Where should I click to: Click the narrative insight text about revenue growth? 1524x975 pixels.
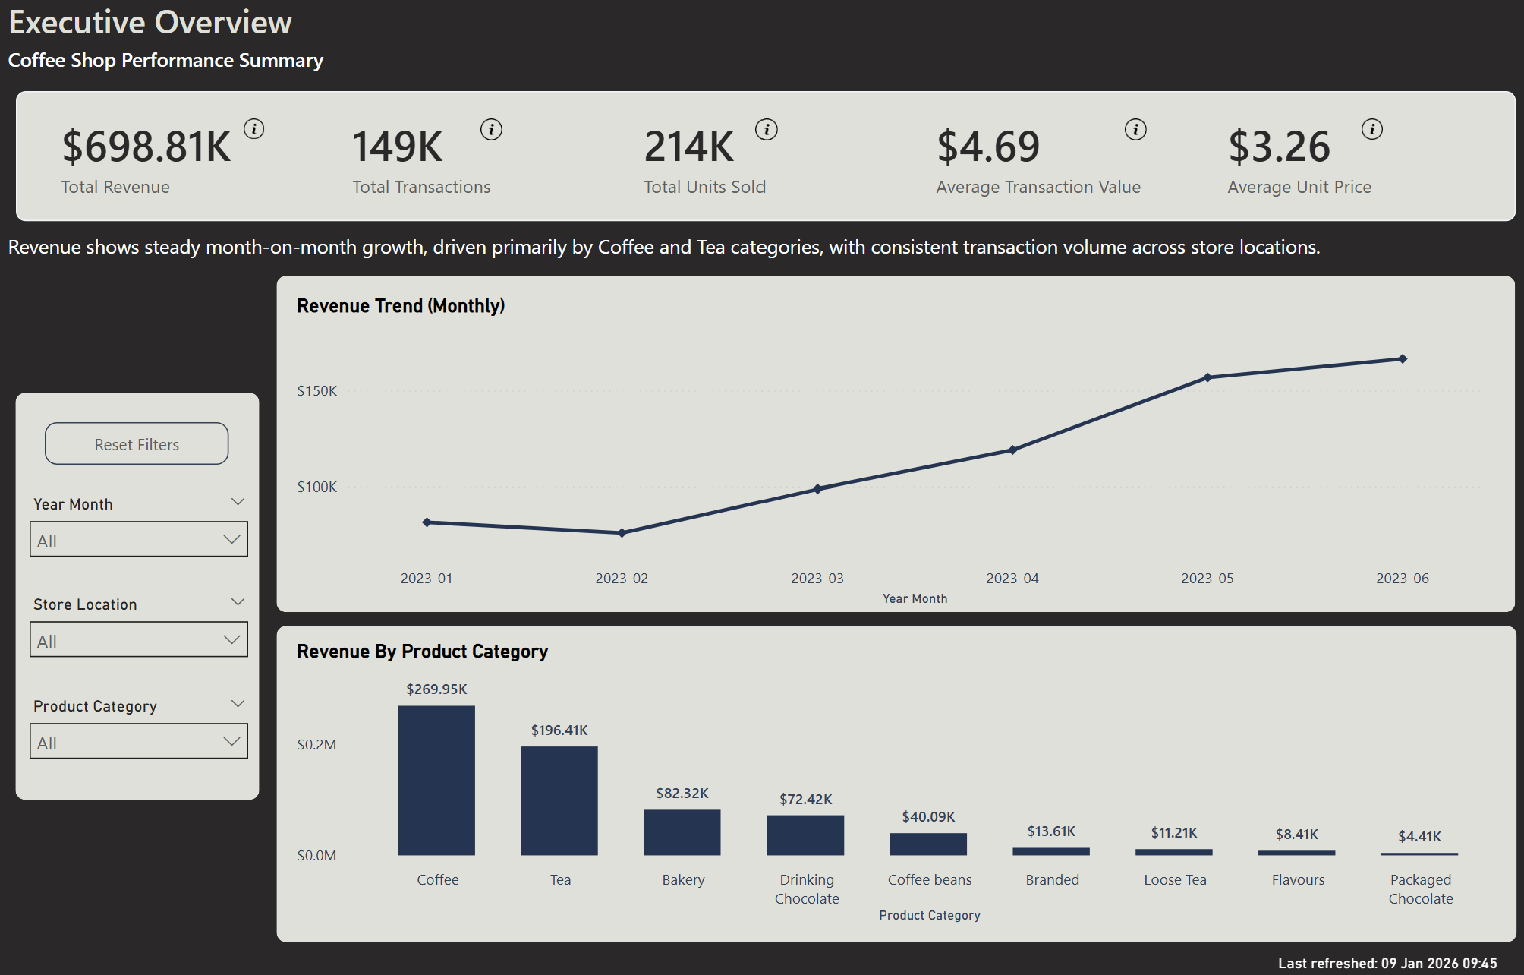664,247
